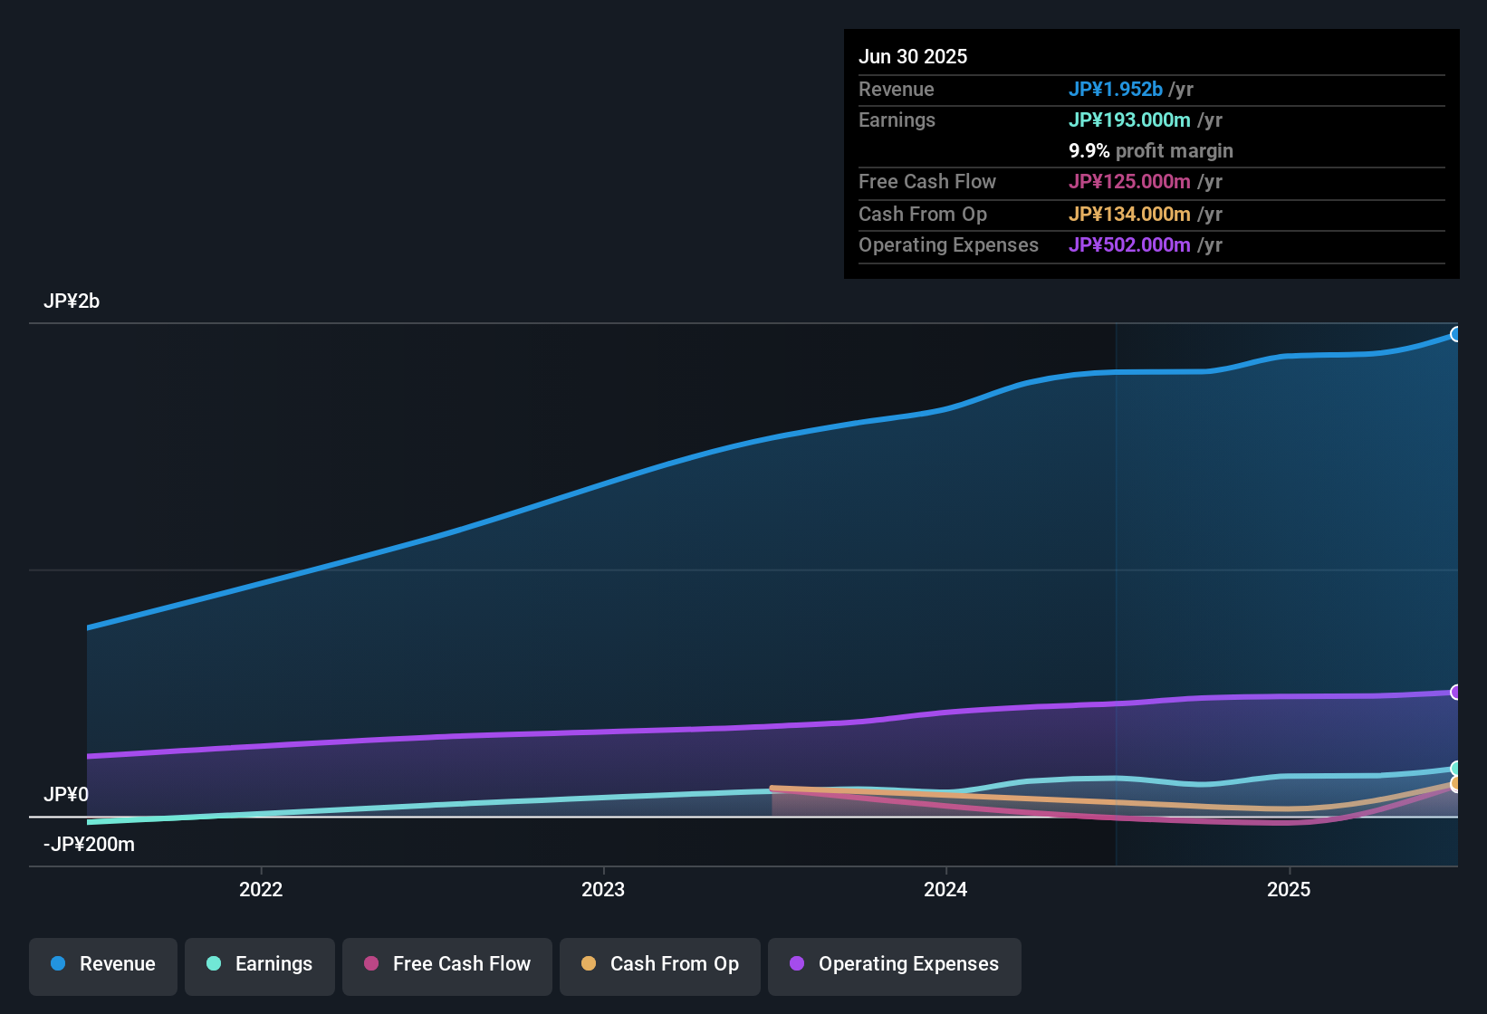Click the JP¥193.000m earnings value
Viewport: 1487px width, 1014px height.
(1129, 120)
